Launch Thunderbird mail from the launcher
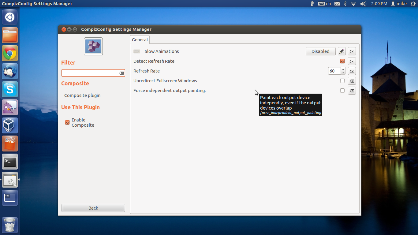Image resolution: width=418 pixels, height=235 pixels. point(10,71)
